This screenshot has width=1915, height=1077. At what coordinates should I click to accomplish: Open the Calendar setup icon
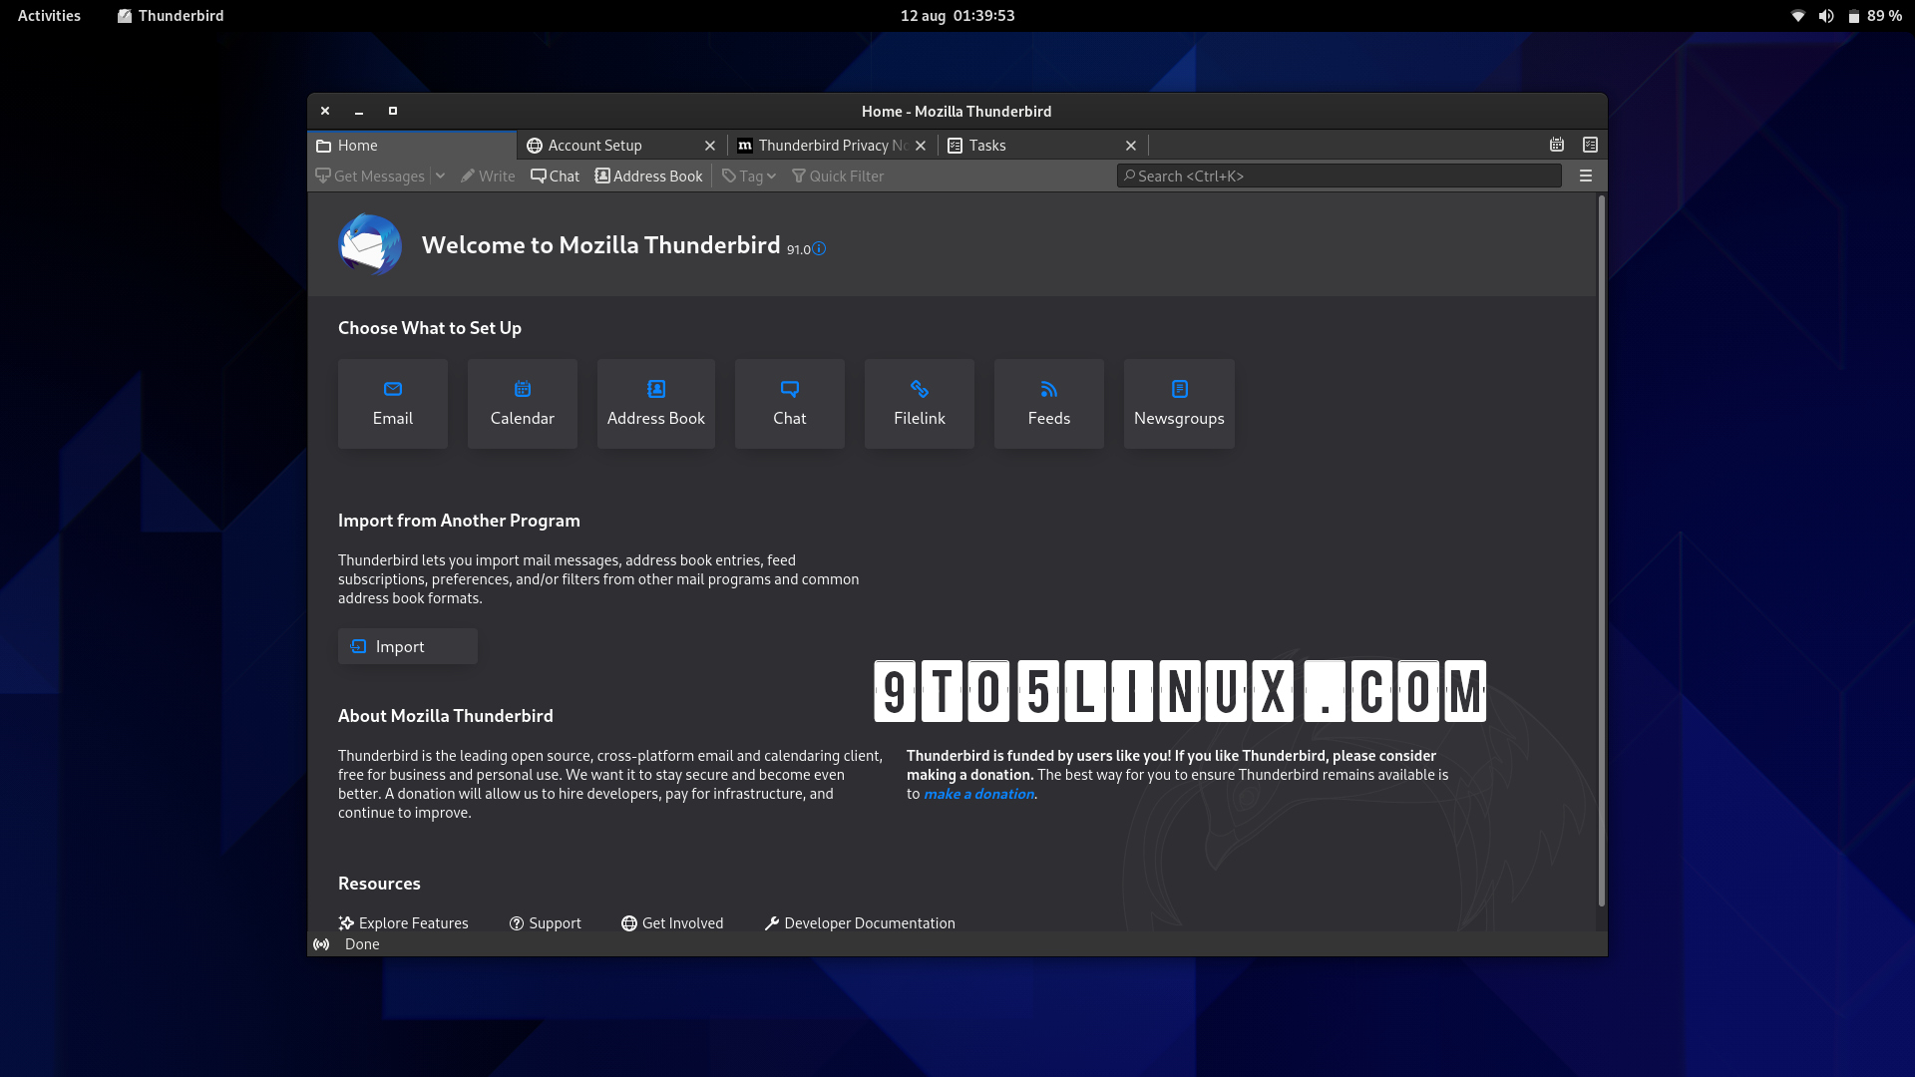coord(523,403)
